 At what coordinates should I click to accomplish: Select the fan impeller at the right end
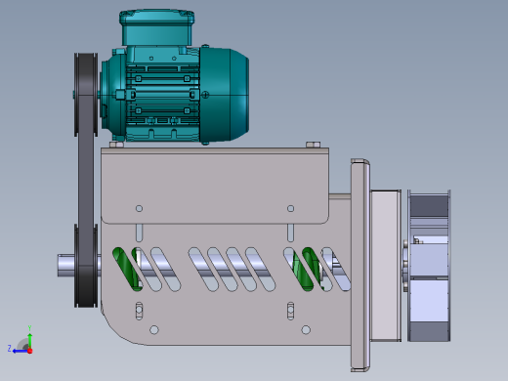[429, 266]
